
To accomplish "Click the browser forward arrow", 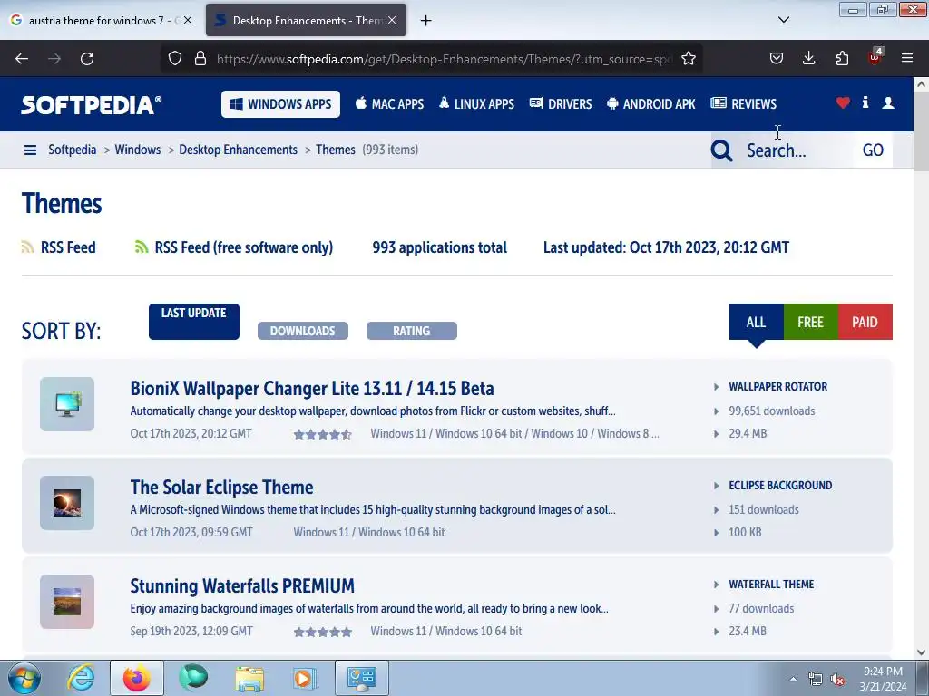I will tap(54, 59).
